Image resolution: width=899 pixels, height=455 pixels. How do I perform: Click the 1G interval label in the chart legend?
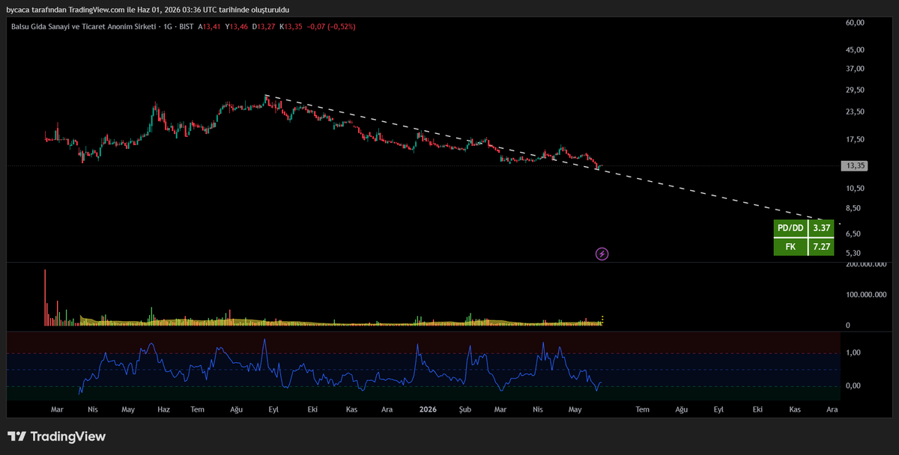(169, 26)
